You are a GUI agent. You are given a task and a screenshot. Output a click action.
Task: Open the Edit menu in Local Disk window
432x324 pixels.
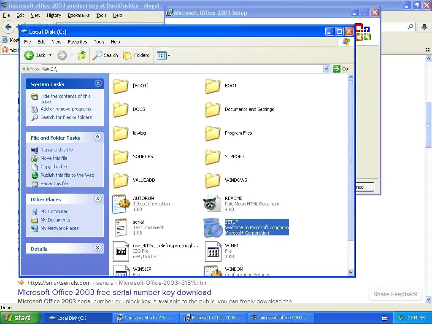(41, 42)
